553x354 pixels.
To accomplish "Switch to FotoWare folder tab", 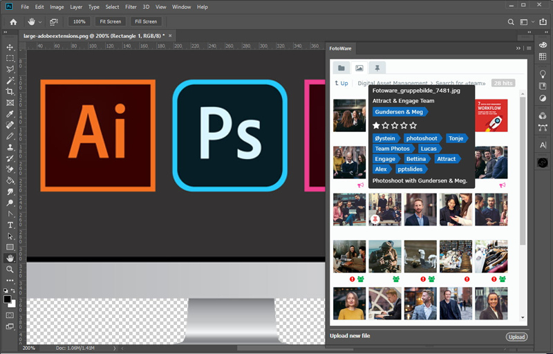I will pos(341,68).
